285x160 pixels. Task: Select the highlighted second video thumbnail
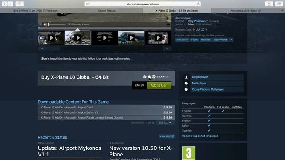(x=77, y=38)
